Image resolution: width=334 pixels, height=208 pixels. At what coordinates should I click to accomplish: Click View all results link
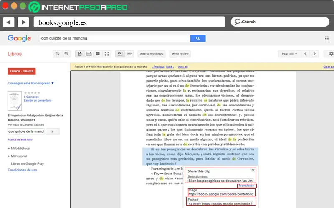coord(183,67)
